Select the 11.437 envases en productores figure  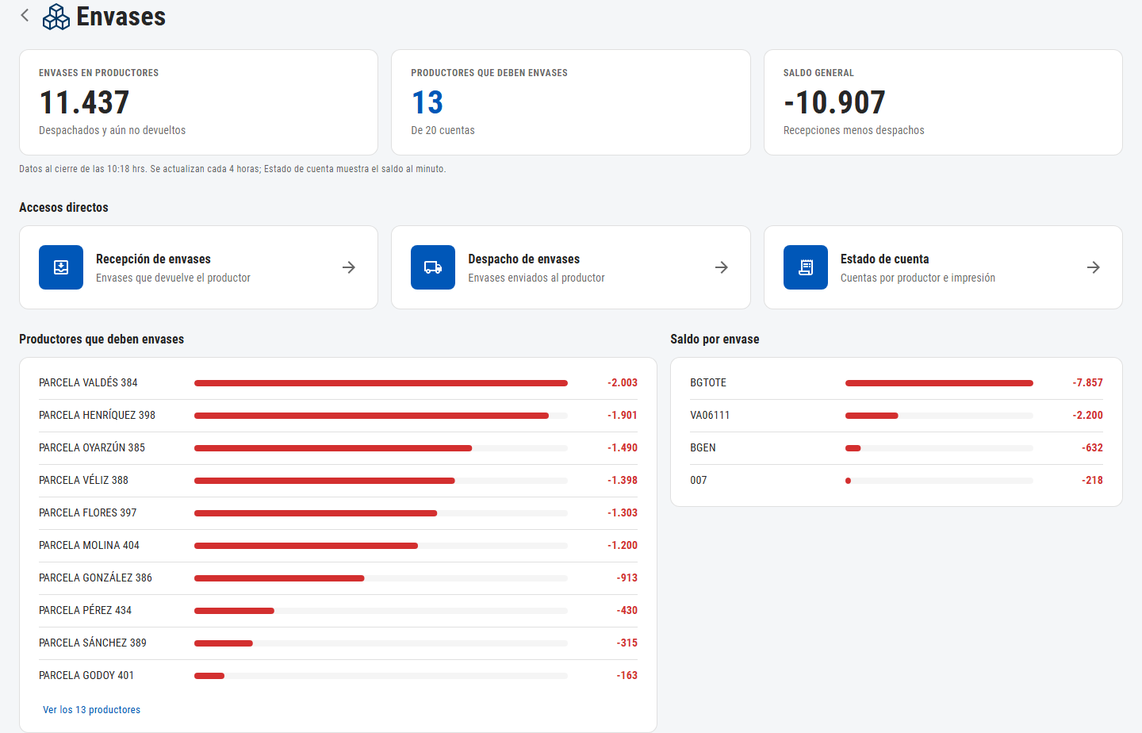(x=84, y=102)
